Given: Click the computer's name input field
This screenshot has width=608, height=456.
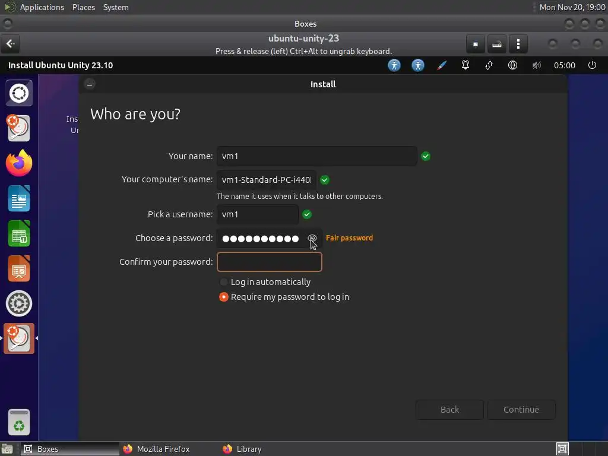Looking at the screenshot, I should click(267, 180).
